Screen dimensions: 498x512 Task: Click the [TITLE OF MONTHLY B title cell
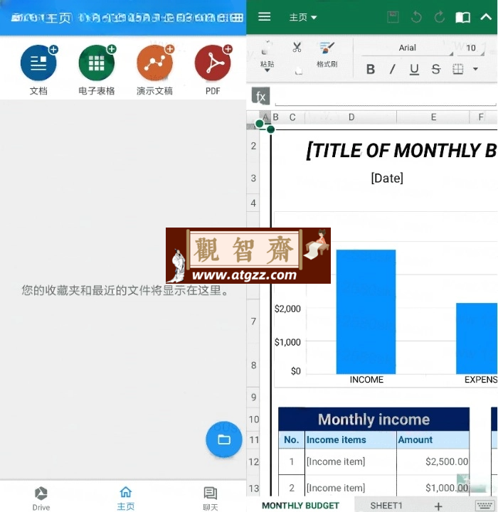tap(401, 150)
